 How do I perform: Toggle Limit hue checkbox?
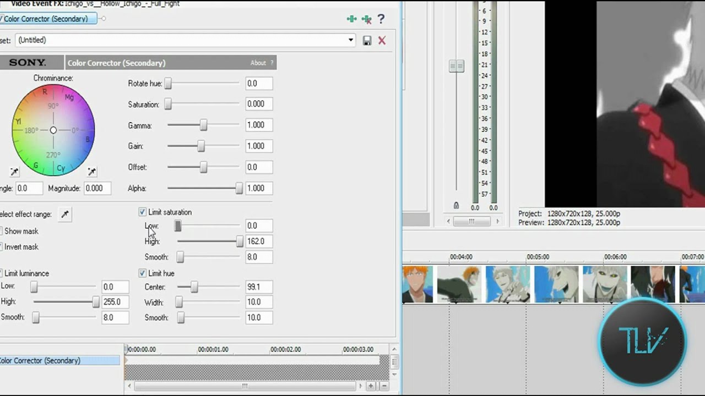[x=142, y=273]
